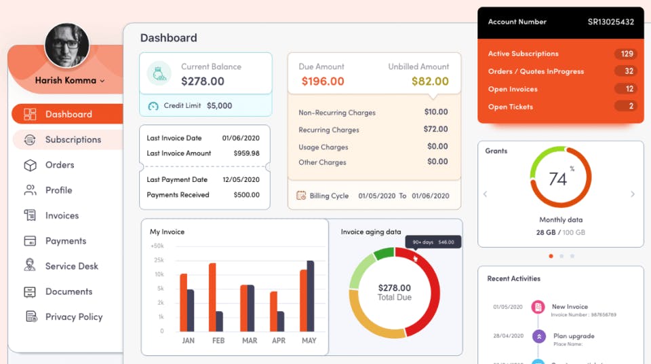The image size is (651, 364).
Task: Open Profile via the people icon
Action: coord(30,190)
